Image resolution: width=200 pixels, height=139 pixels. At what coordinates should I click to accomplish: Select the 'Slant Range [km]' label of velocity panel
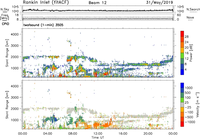coord(7,105)
